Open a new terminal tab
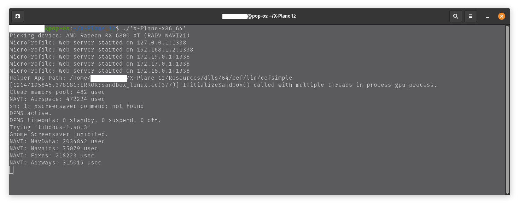This screenshot has height=205, width=519. 18,16
